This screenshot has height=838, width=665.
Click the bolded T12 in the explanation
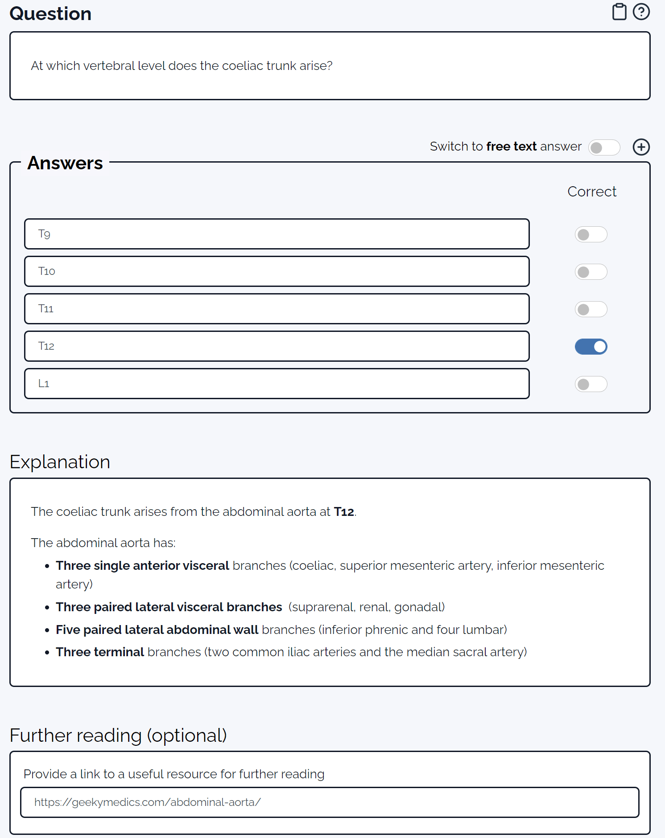pyautogui.click(x=343, y=511)
